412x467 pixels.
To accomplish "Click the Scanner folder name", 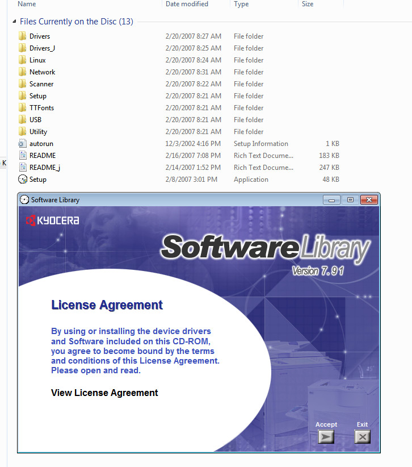I will coord(41,84).
